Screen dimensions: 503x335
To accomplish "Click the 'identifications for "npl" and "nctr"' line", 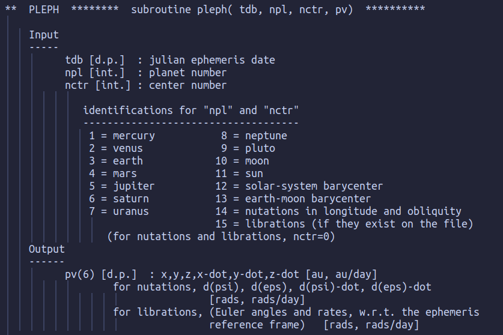I will [191, 110].
